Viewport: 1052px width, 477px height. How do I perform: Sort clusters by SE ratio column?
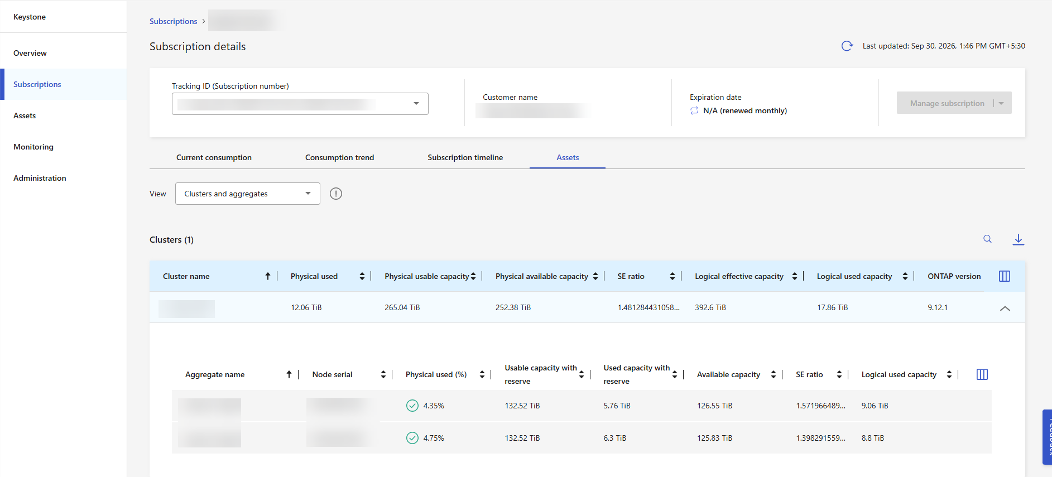(x=672, y=276)
